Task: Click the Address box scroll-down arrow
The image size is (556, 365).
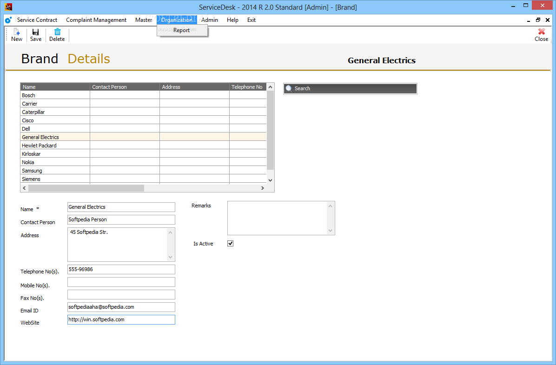Action: (x=171, y=257)
